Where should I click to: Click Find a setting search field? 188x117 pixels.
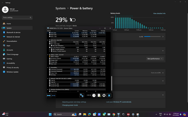(17, 18)
